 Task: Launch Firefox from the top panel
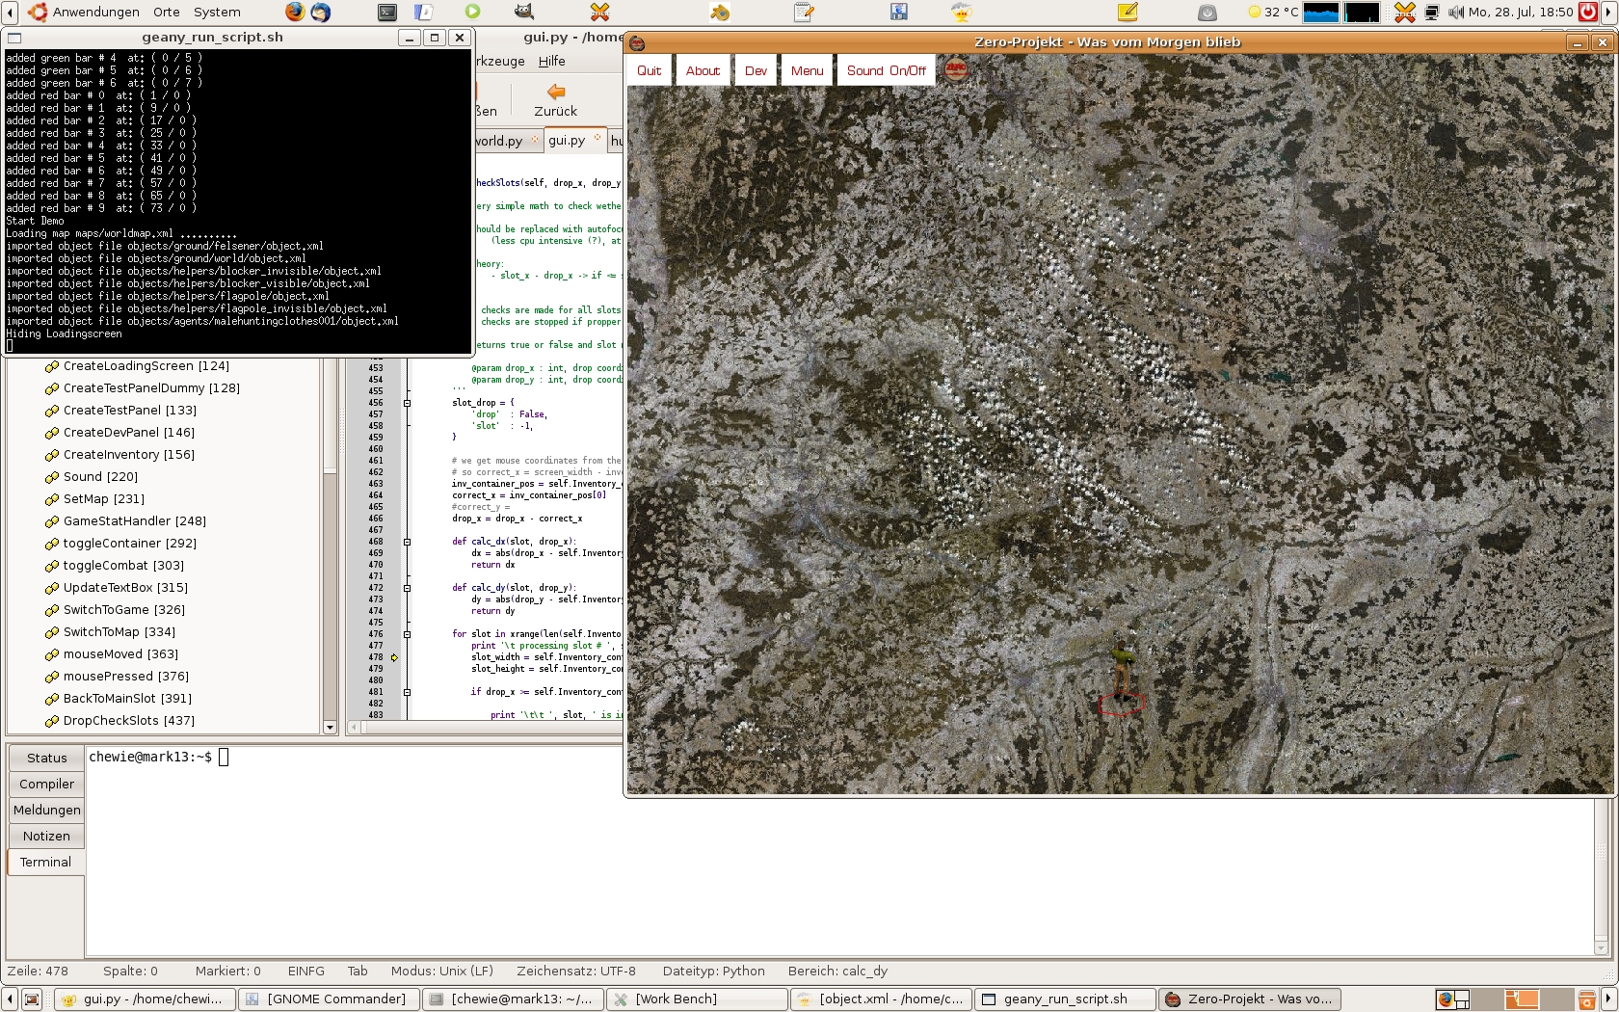tap(295, 12)
